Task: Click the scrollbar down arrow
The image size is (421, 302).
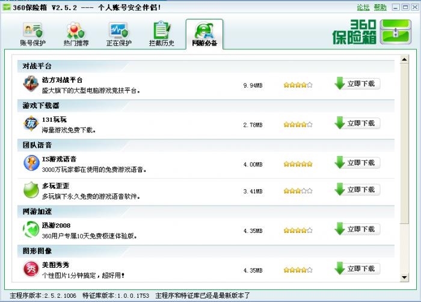Action: [404, 277]
